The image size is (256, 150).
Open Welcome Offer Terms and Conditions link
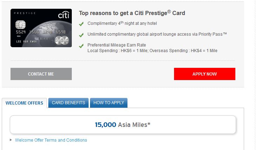(x=51, y=140)
